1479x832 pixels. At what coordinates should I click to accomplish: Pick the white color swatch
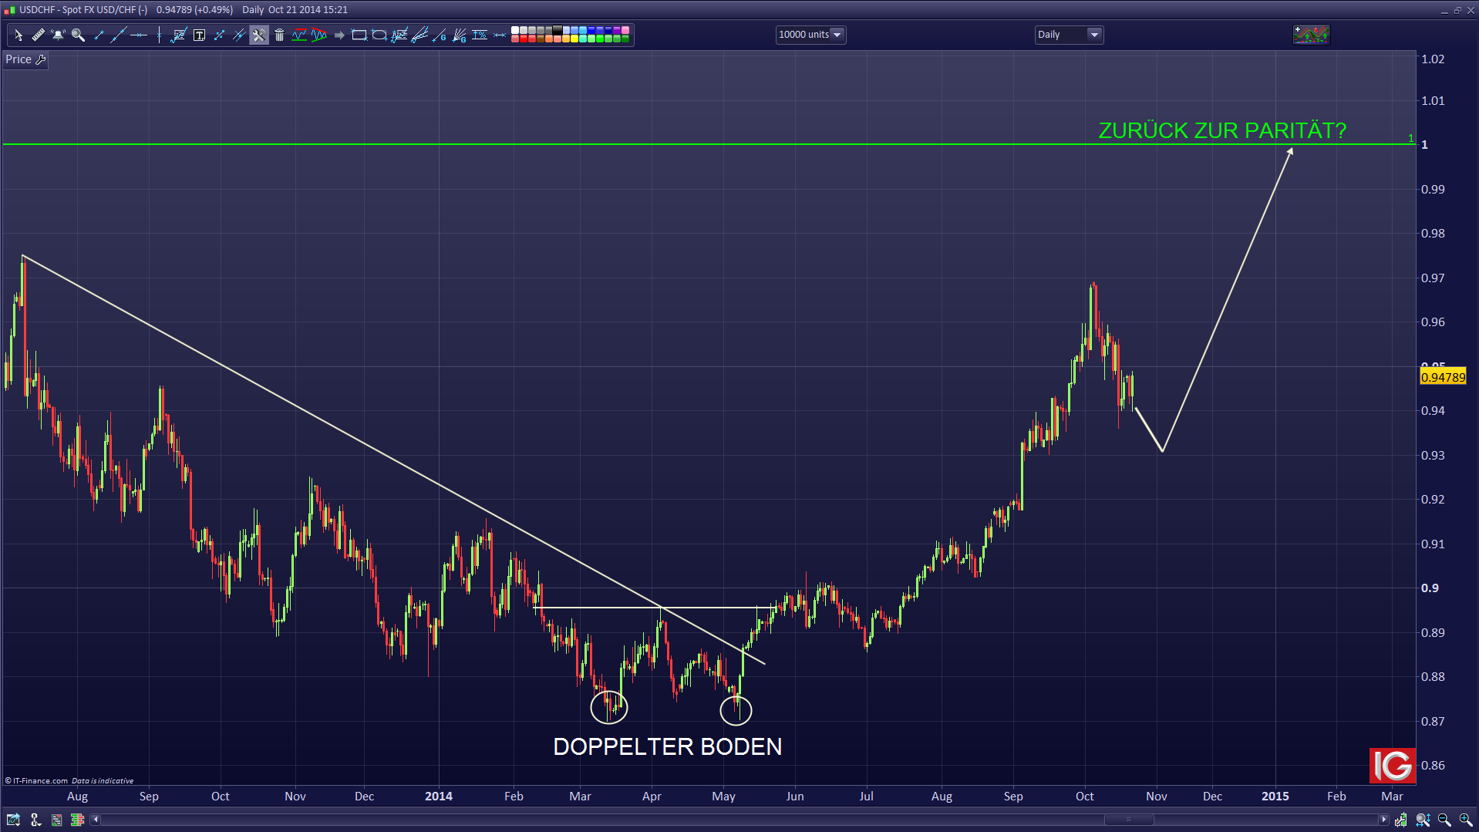point(515,31)
